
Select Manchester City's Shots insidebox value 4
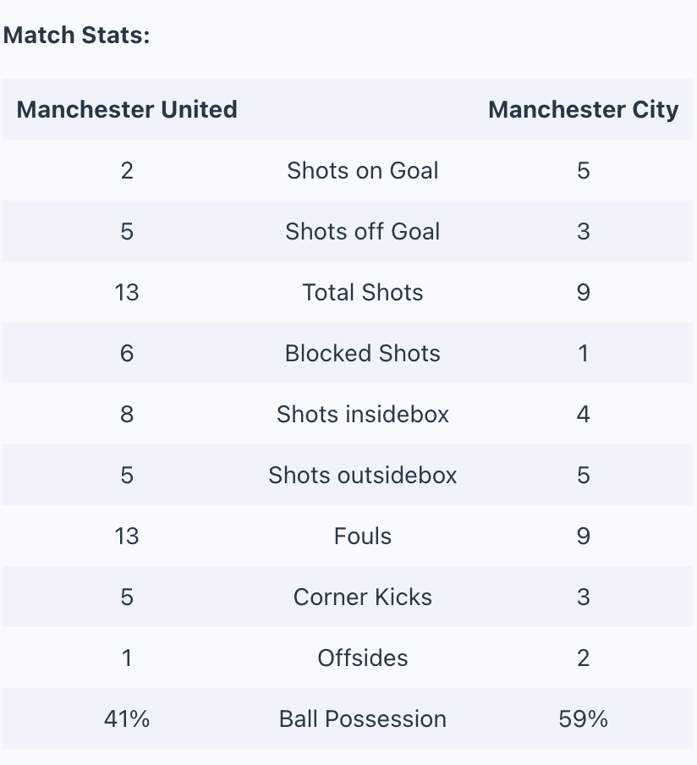[x=584, y=414]
